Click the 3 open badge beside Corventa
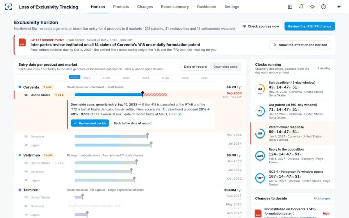349x218 pixels. (x=48, y=87)
